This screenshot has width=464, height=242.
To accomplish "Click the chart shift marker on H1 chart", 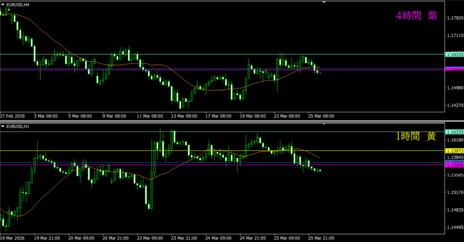I will click(x=324, y=124).
